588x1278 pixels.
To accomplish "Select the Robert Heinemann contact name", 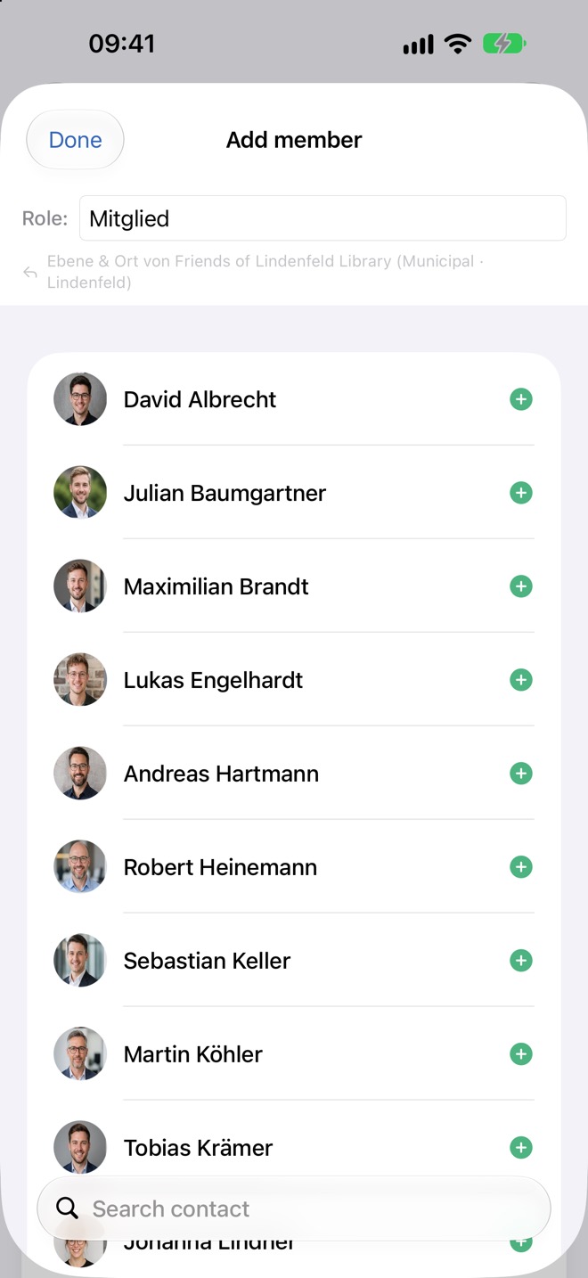I will click(x=220, y=867).
